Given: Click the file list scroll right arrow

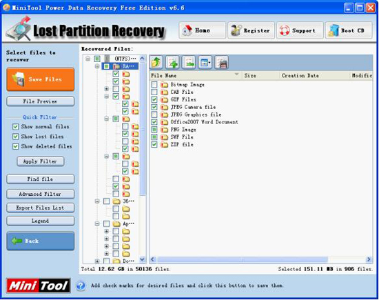Looking at the screenshot, I should [369, 259].
